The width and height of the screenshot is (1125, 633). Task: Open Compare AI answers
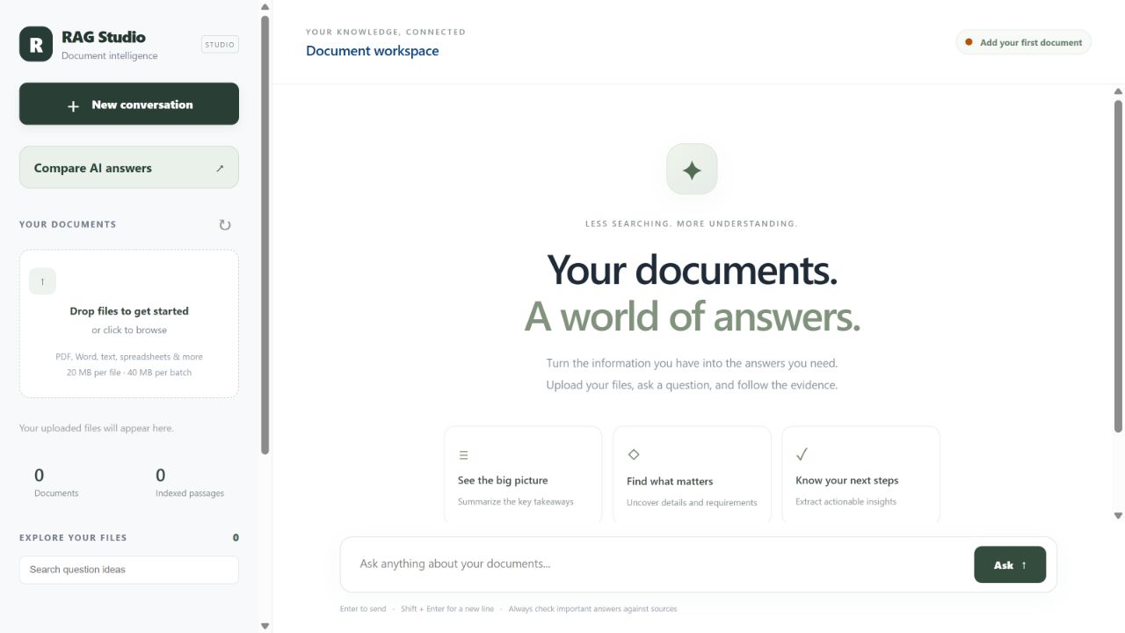pos(129,167)
